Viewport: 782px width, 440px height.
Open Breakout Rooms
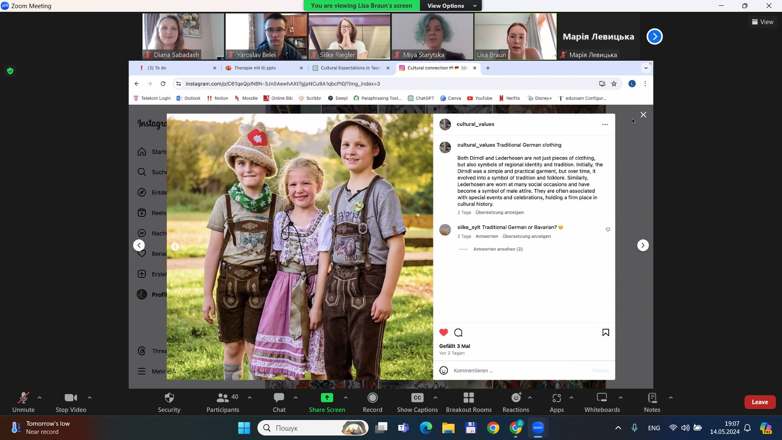point(468,398)
